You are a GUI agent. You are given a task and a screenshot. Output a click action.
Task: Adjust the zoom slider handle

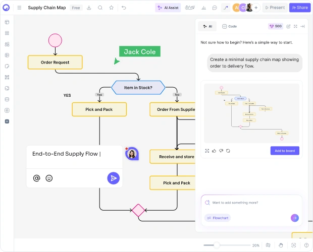point(217,245)
